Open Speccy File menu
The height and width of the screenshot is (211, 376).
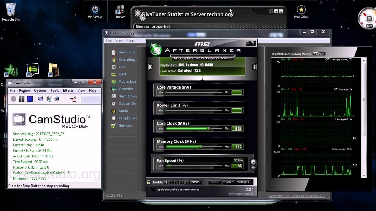pos(109,40)
